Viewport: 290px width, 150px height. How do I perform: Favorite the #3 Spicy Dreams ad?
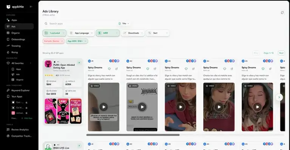pos(186,69)
